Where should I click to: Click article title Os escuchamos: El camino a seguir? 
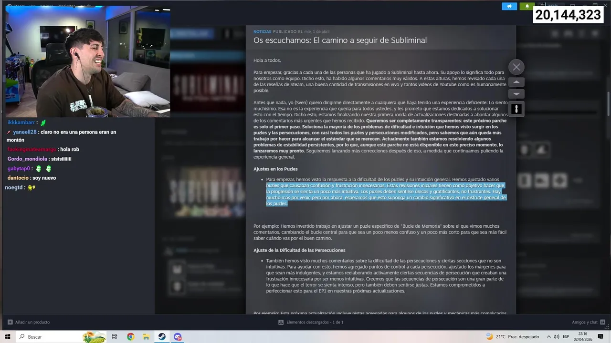pyautogui.click(x=340, y=40)
